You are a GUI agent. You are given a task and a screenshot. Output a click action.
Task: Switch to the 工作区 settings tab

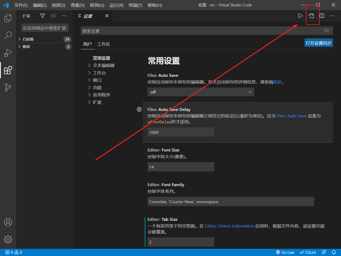(x=104, y=44)
